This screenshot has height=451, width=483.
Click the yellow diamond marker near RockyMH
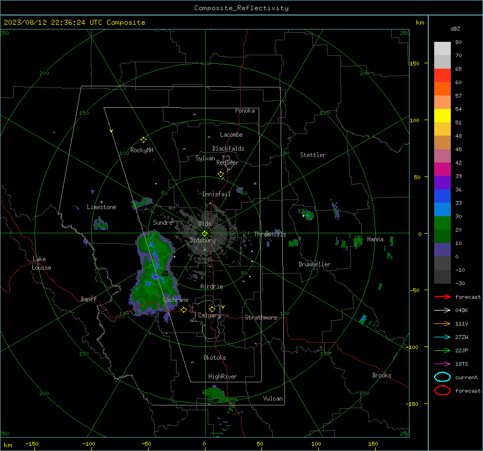point(143,140)
